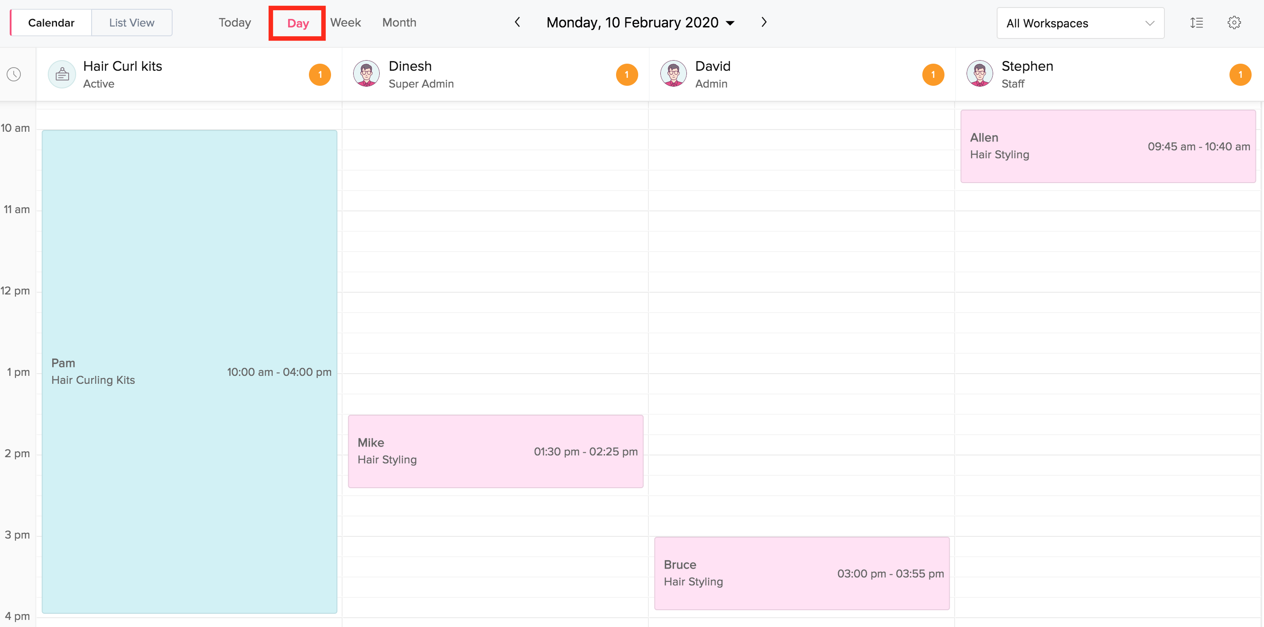Click Dinesh's avatar icon
This screenshot has width=1264, height=627.
(x=366, y=74)
